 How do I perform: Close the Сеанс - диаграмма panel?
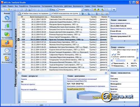tap(65, 102)
